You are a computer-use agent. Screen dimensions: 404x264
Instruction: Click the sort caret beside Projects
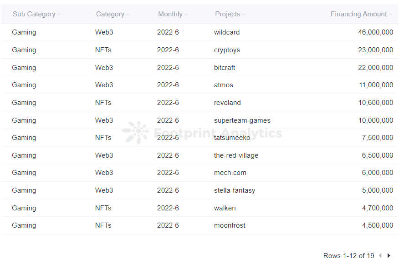pos(243,14)
